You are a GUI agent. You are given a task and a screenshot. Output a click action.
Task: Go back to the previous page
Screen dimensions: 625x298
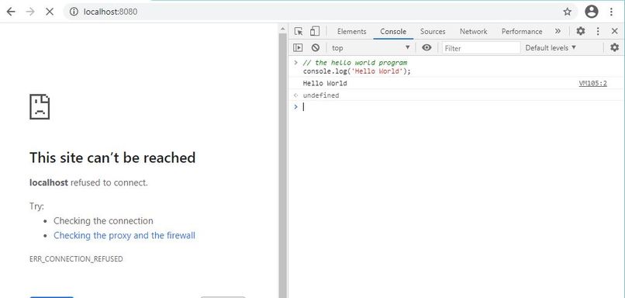(11, 12)
